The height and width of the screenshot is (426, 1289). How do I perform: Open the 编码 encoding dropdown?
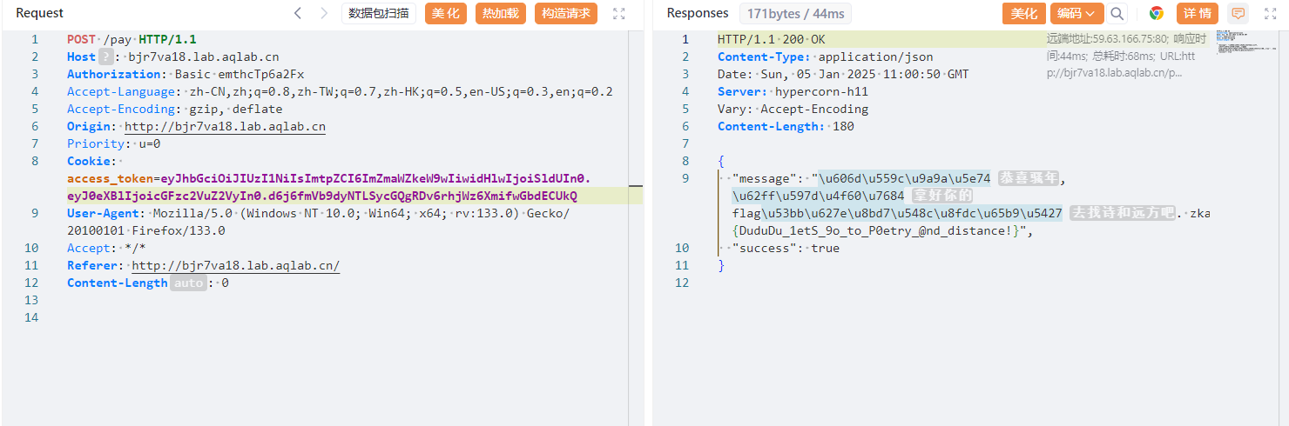tap(1076, 13)
